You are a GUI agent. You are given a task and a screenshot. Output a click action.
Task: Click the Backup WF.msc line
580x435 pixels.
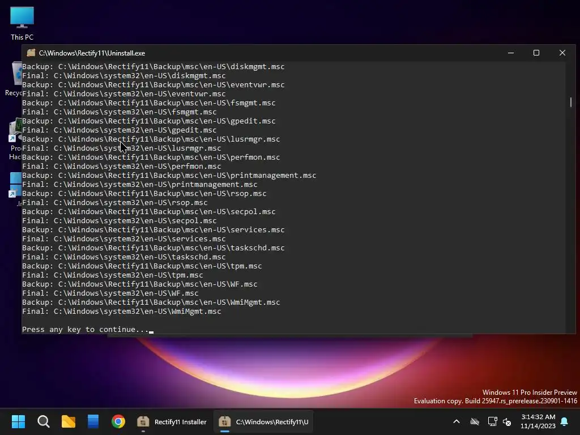pos(140,284)
